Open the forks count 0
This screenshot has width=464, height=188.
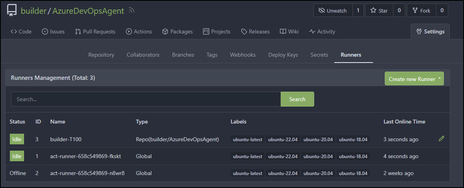pos(442,10)
